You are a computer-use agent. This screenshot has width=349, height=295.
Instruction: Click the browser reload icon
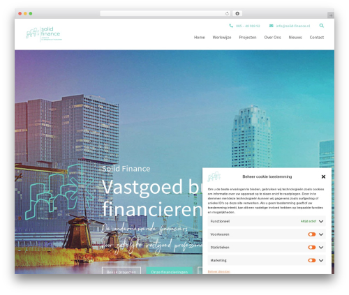pos(227,13)
